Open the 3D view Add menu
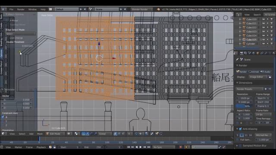276x155 pixels. pyautogui.click(x=31, y=134)
